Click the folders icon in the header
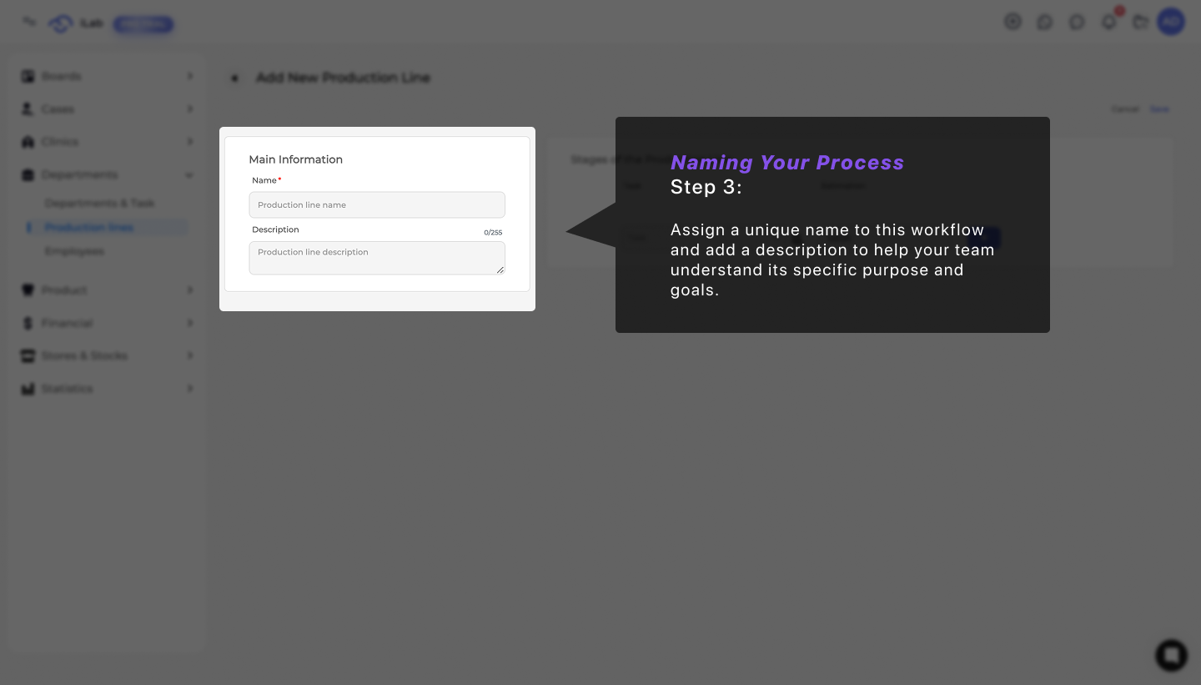The width and height of the screenshot is (1201, 685). coord(1141,23)
